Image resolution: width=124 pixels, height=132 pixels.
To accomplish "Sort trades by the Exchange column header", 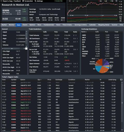I will (x=59, y=80).
